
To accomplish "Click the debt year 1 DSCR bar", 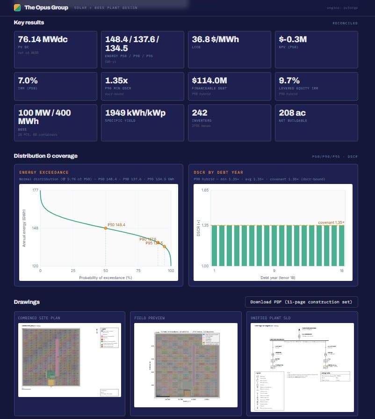I will click(214, 246).
